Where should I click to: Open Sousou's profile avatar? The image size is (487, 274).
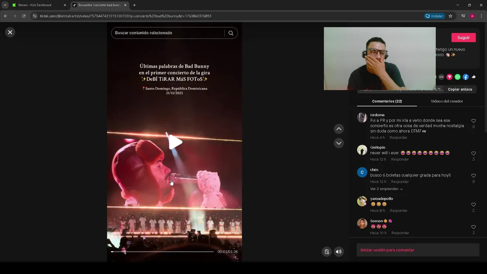362,223
